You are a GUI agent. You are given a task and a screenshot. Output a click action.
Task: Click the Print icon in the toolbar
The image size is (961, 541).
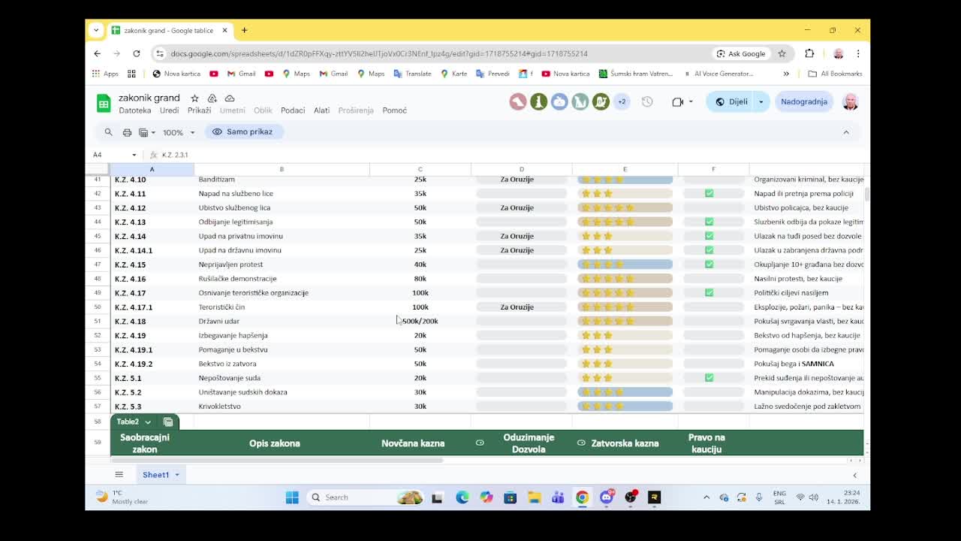(x=127, y=132)
